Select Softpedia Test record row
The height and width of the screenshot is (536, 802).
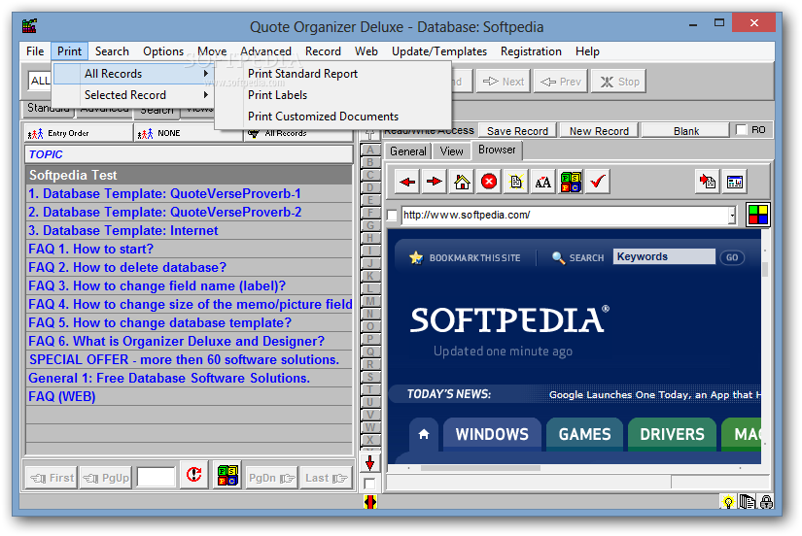pyautogui.click(x=190, y=175)
